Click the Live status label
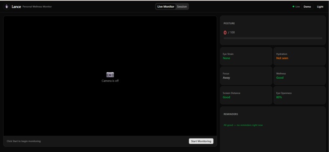 [x=298, y=7]
